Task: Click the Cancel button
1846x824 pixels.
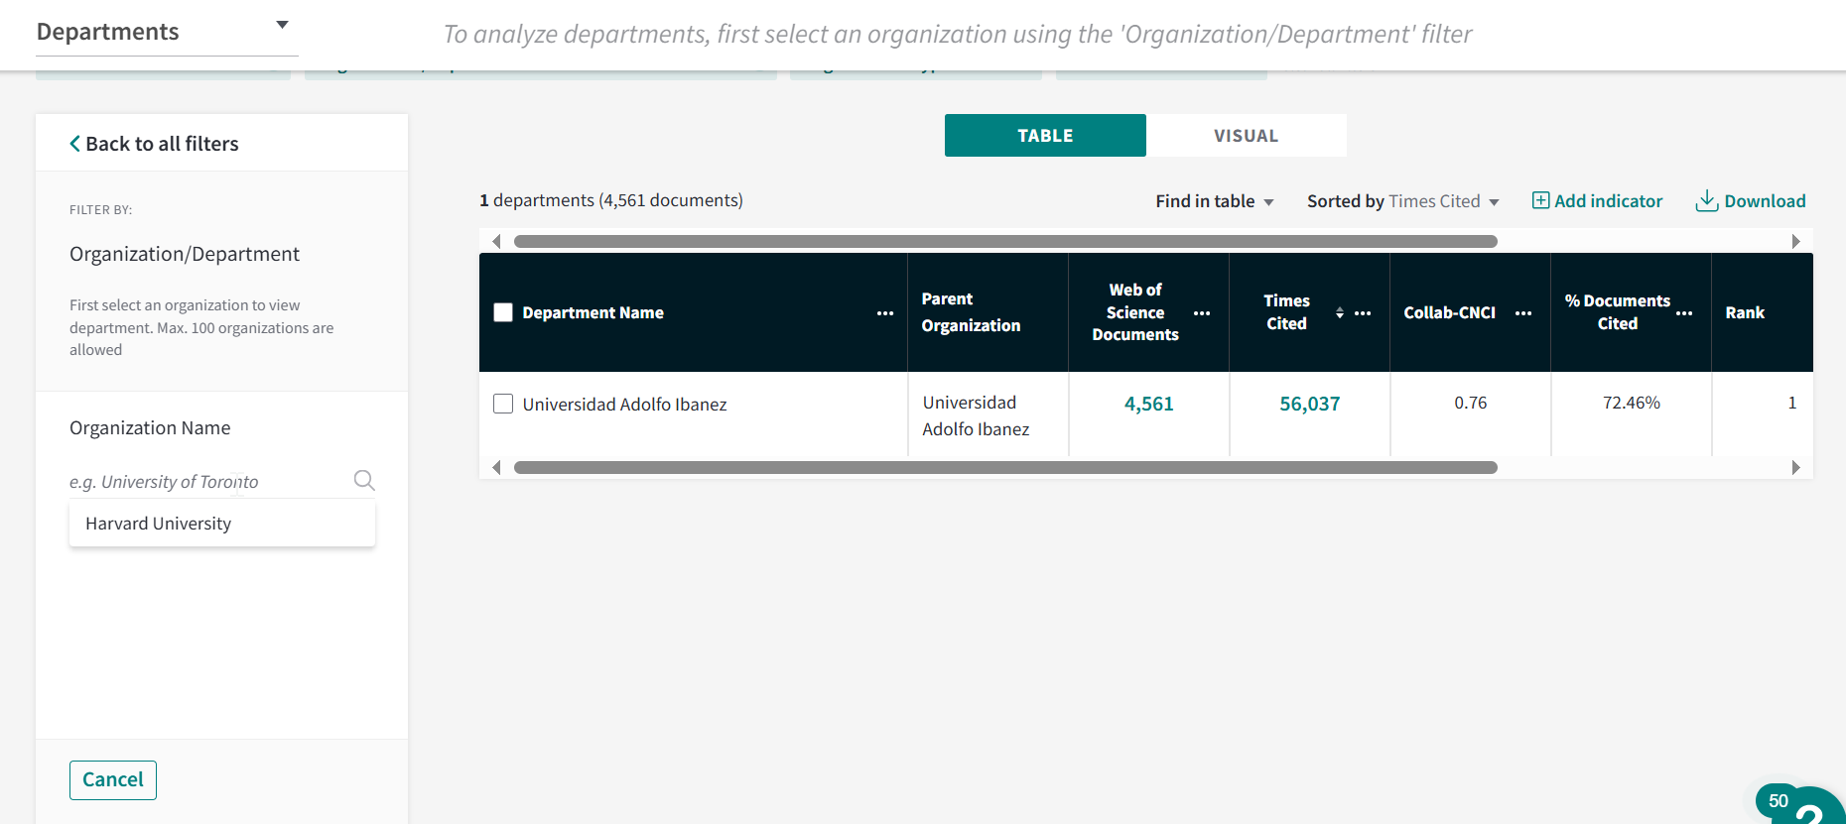Action: coord(113,779)
